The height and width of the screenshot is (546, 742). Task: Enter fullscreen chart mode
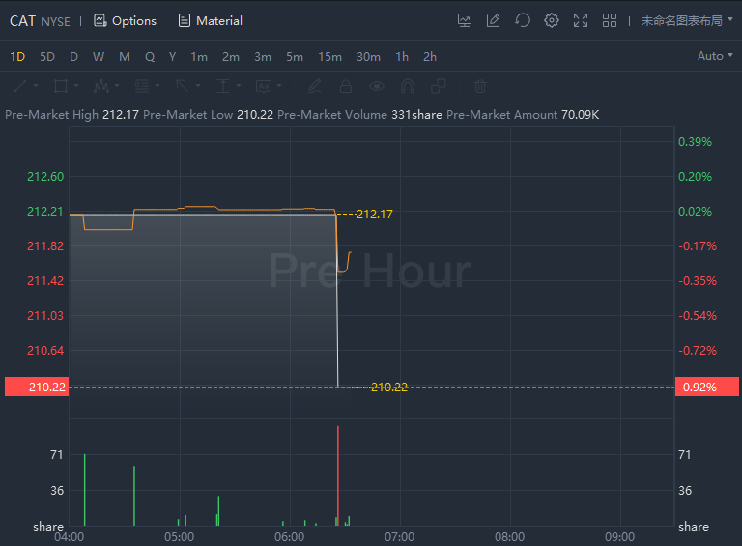point(581,20)
